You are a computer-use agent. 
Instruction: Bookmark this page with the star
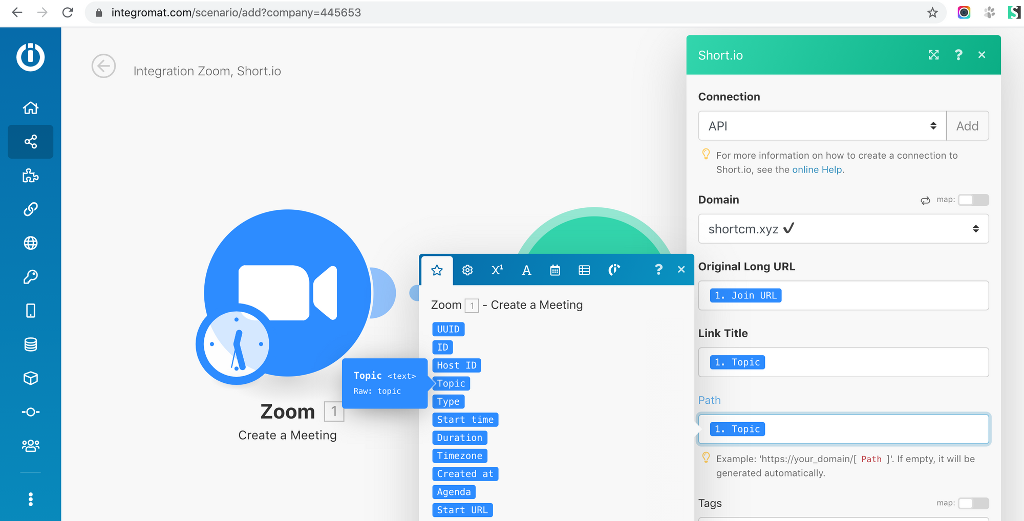pyautogui.click(x=932, y=12)
